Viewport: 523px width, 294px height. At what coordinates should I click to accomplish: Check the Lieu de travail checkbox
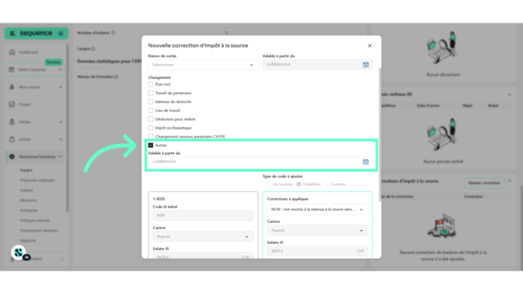click(151, 110)
